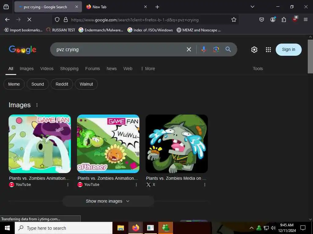Search by image with Google Lens
The width and height of the screenshot is (313, 234).
click(216, 50)
